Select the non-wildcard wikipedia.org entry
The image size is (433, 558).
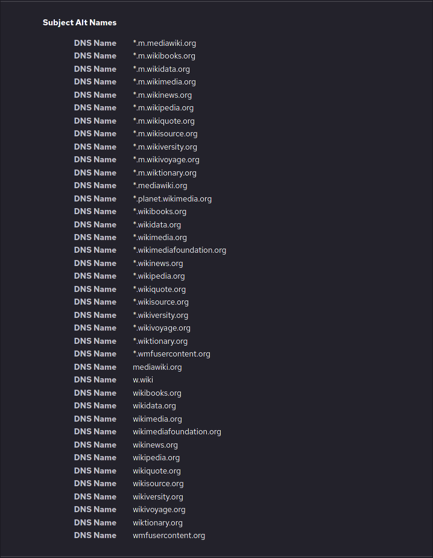pyautogui.click(x=156, y=458)
